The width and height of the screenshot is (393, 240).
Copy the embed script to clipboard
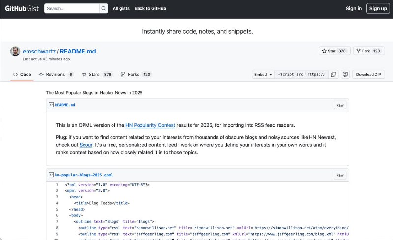click(x=334, y=74)
